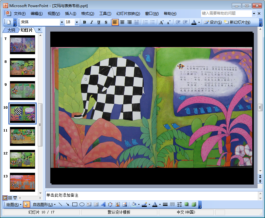Toggle Italic text formatting

point(92,22)
